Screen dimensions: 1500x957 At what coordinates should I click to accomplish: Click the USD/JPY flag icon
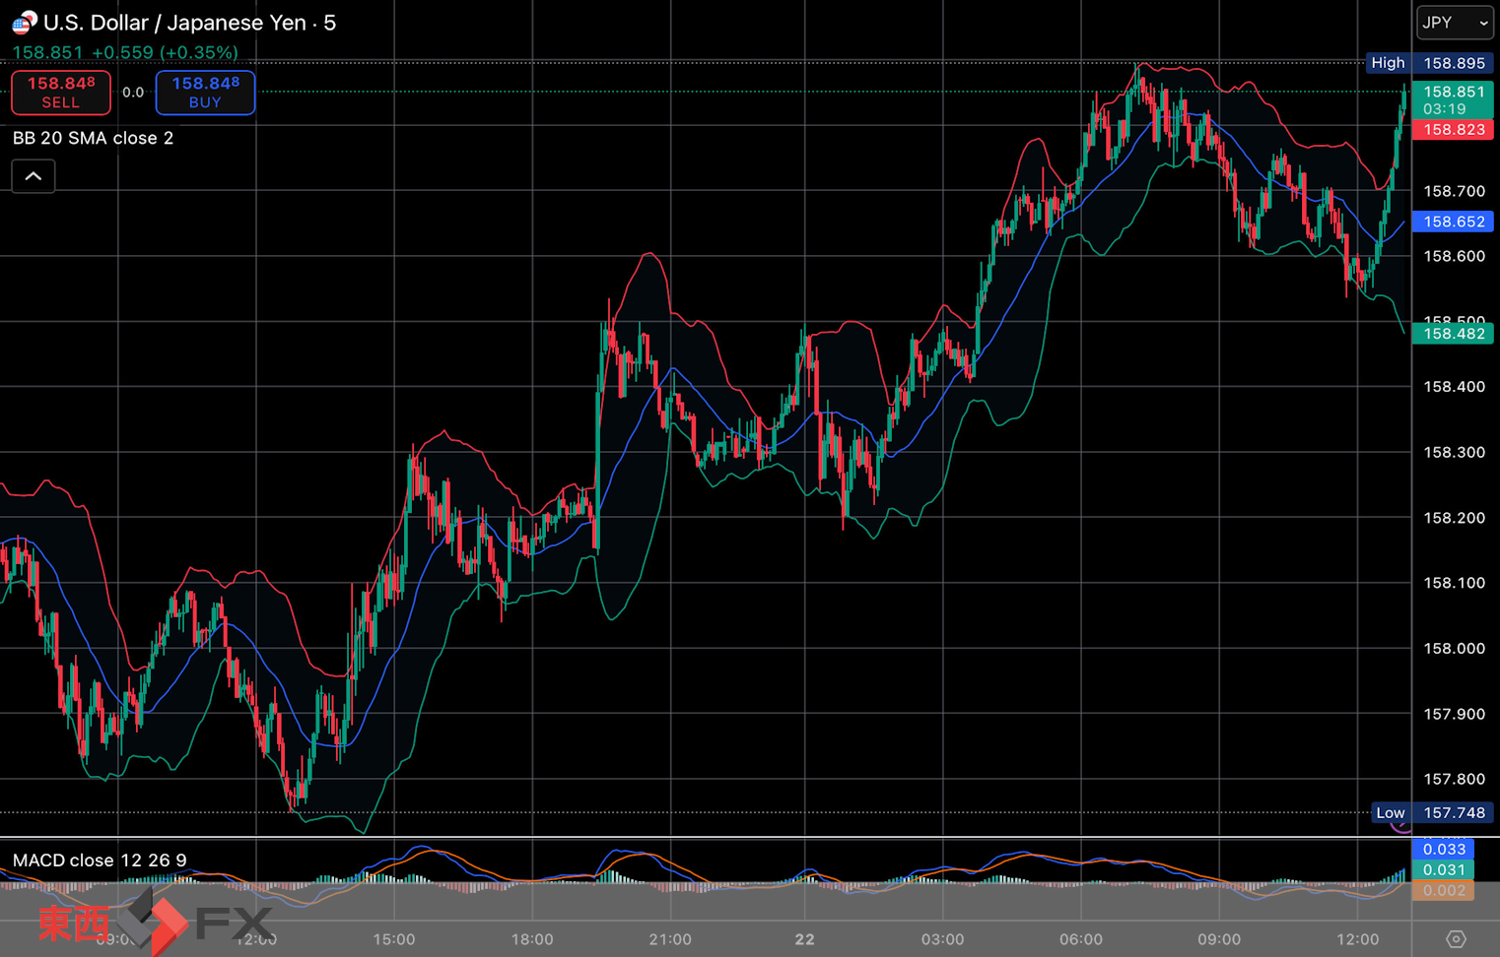click(x=24, y=22)
